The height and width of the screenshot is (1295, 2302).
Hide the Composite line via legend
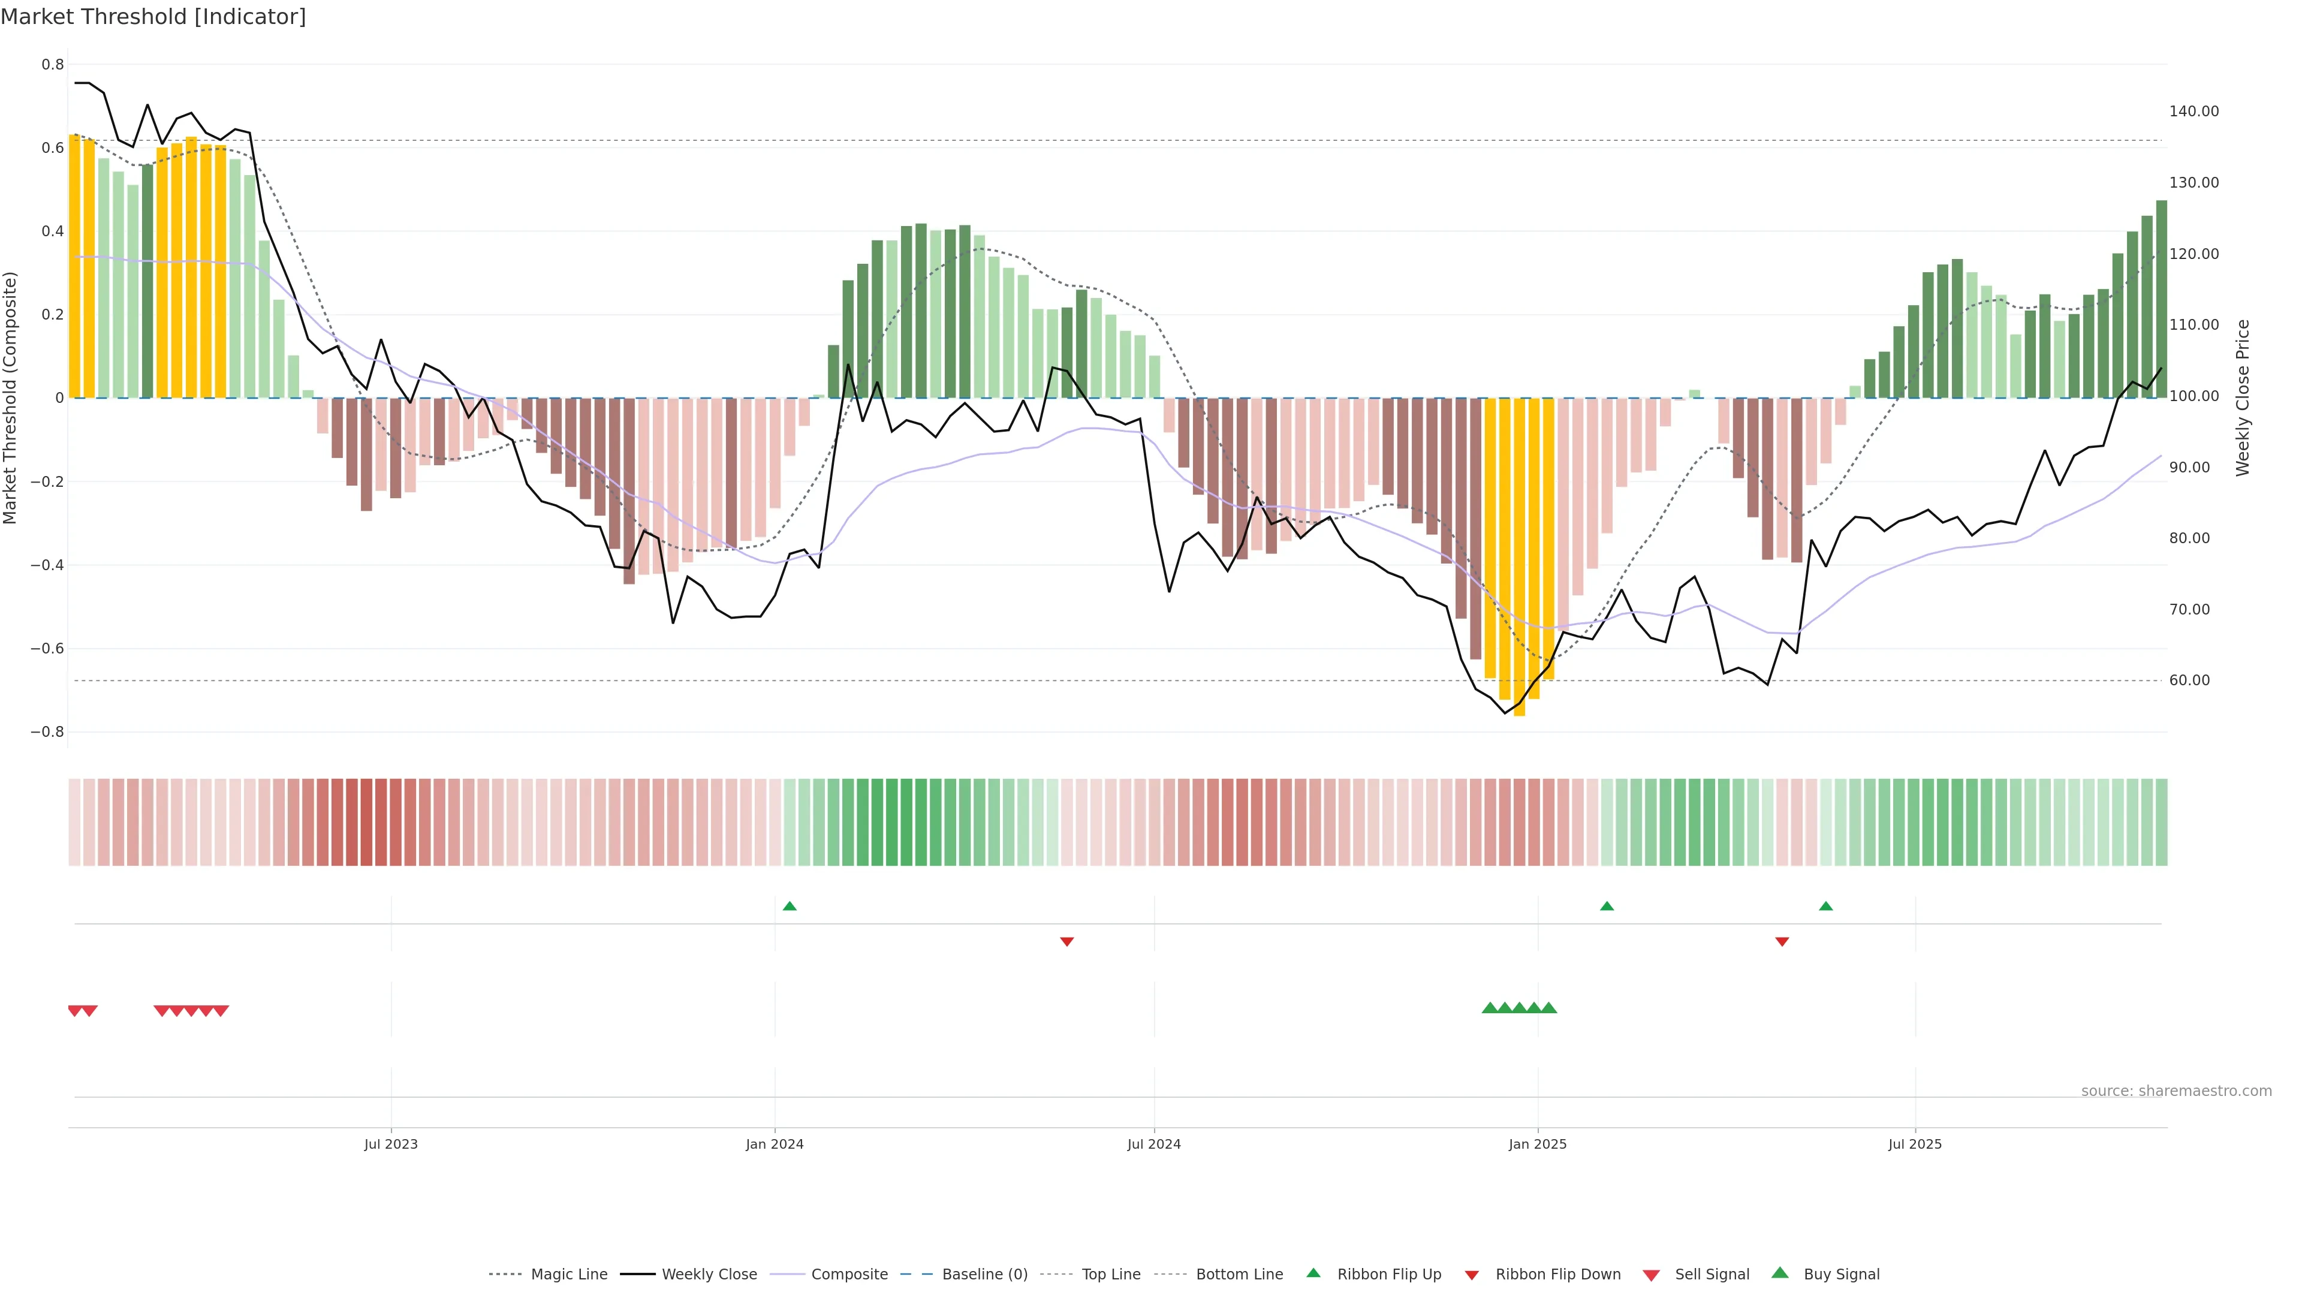(849, 1275)
